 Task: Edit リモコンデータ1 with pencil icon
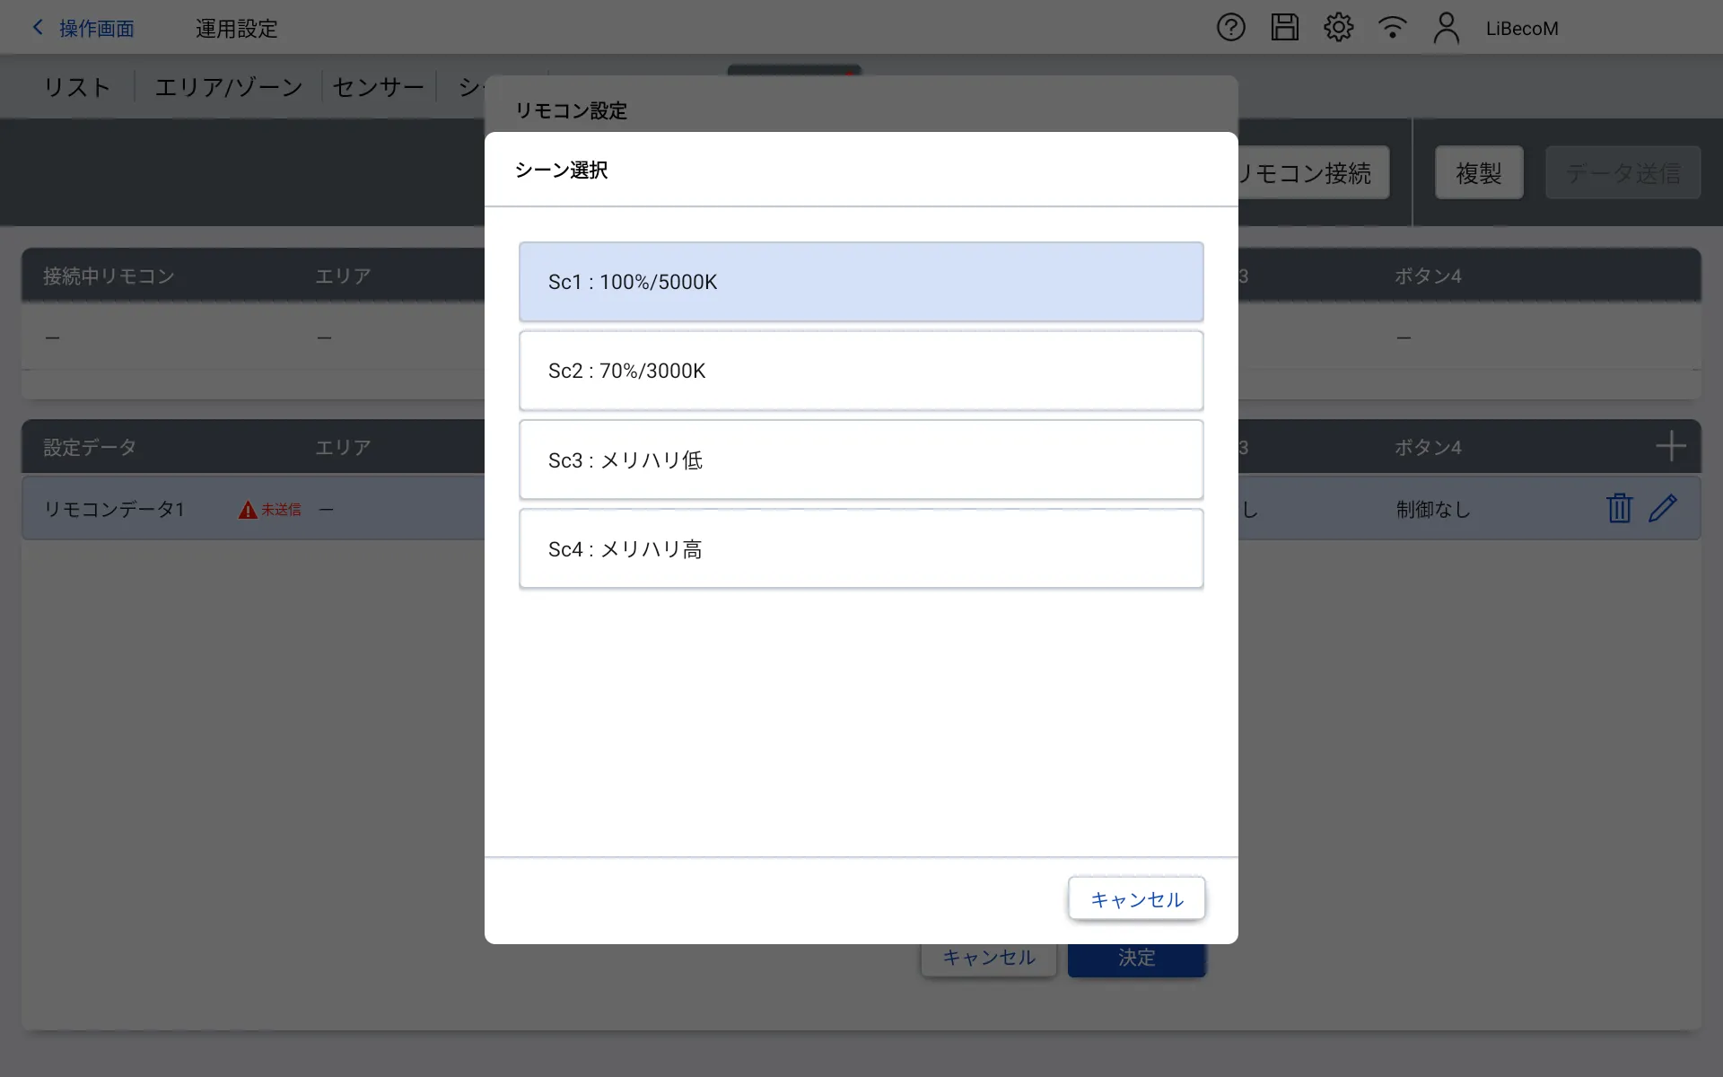(1663, 508)
